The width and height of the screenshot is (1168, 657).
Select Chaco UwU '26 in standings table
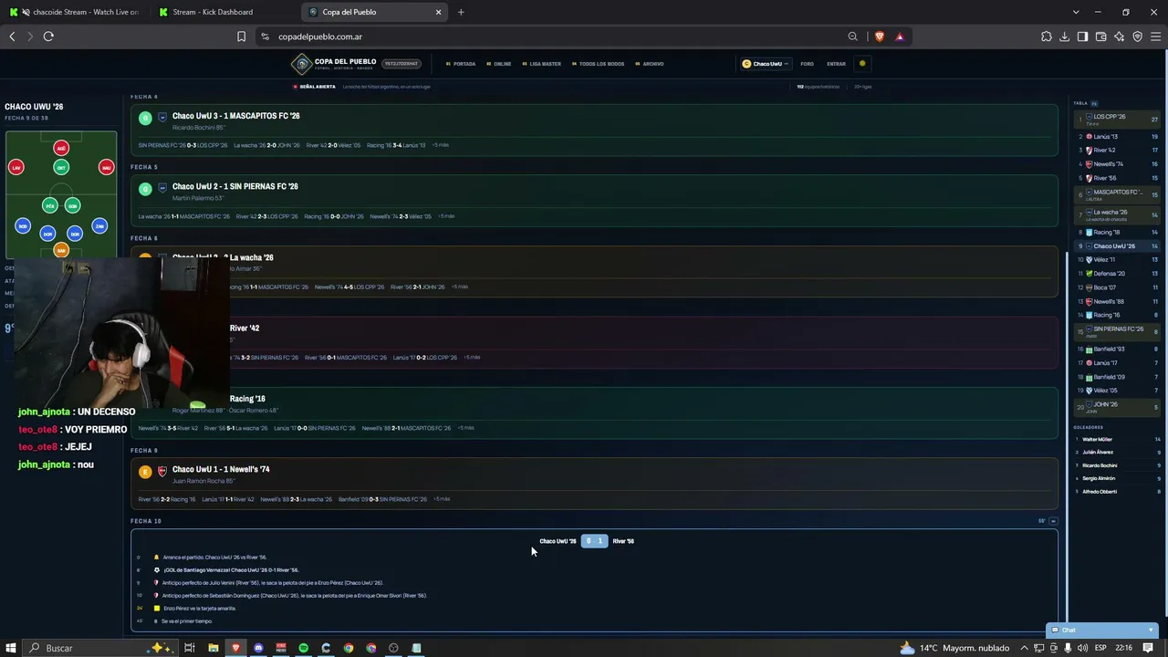click(1117, 246)
